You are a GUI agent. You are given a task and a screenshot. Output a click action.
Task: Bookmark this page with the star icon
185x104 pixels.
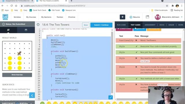[x=167, y=6]
